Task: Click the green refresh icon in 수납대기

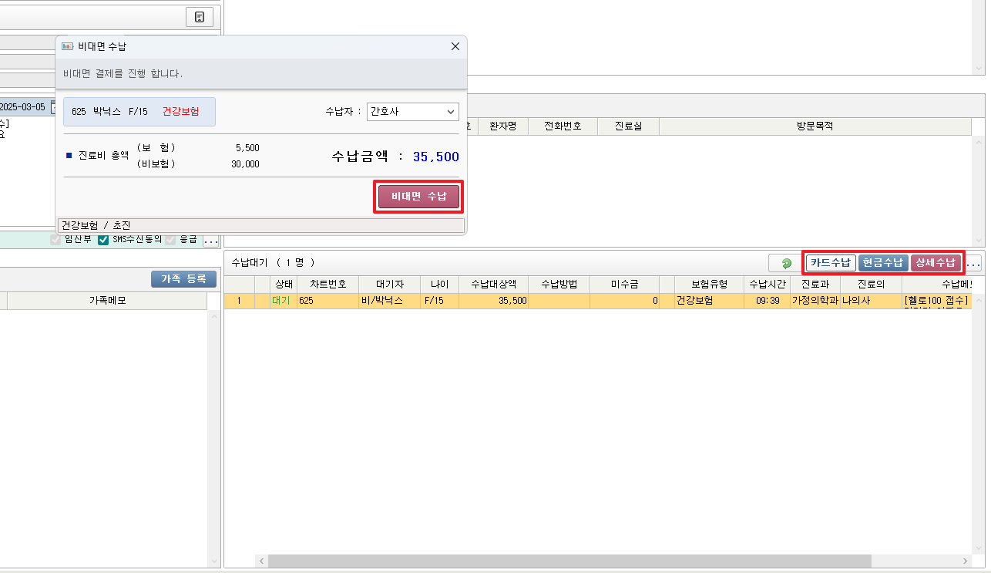Action: [x=786, y=263]
